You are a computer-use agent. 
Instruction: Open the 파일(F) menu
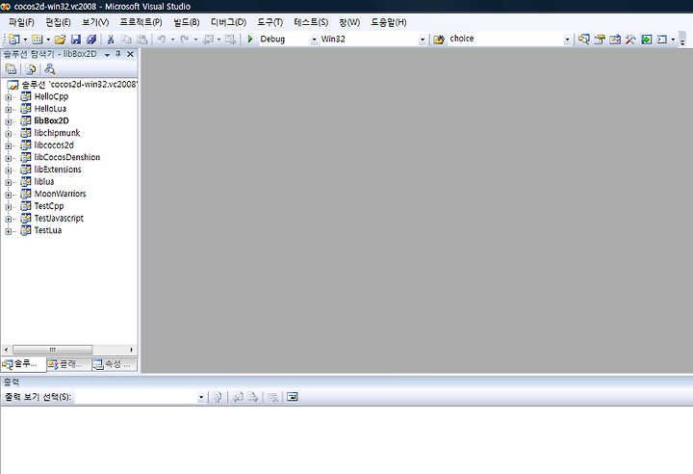click(x=21, y=22)
